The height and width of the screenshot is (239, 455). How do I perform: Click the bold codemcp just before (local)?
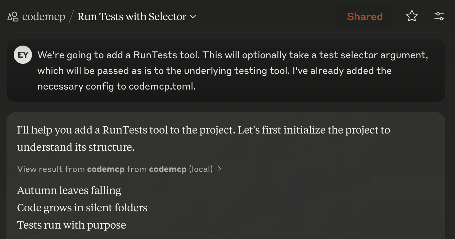click(x=167, y=169)
